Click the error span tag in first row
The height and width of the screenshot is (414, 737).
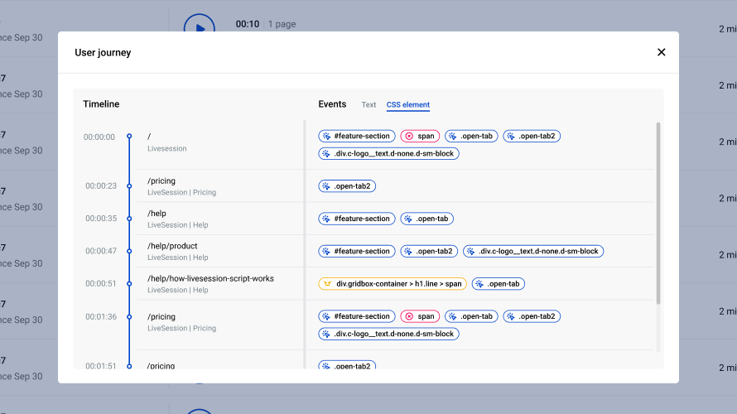click(x=420, y=136)
